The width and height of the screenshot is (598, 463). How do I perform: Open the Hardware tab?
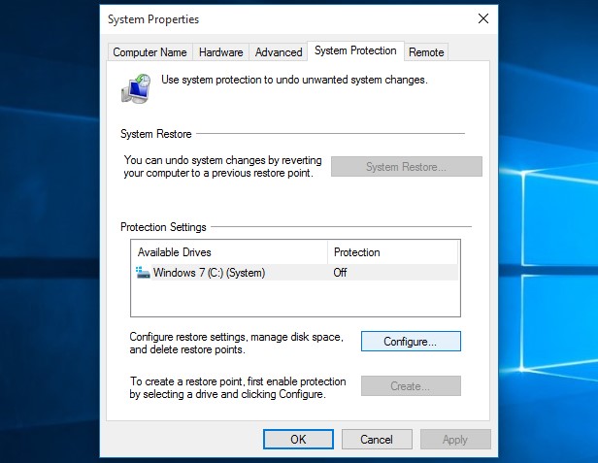point(220,52)
